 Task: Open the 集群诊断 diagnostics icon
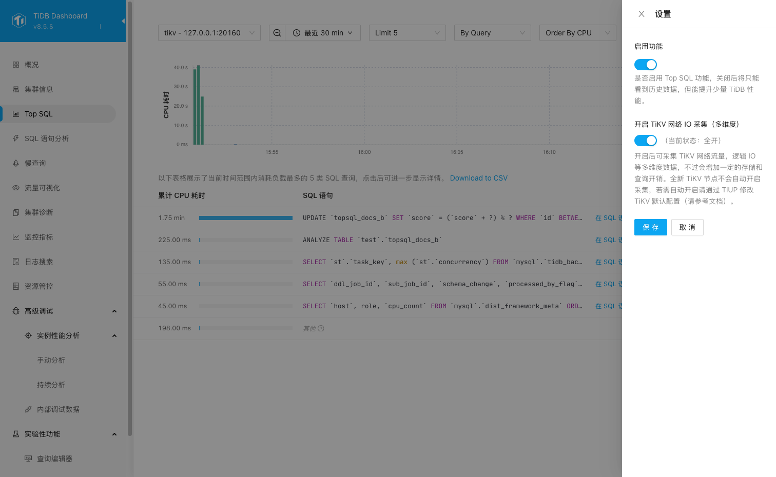16,212
